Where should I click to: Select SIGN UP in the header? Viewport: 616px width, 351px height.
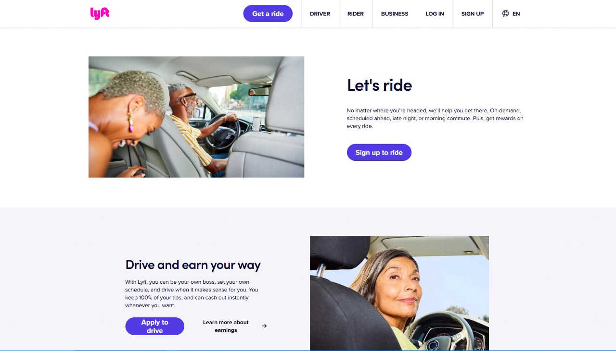coord(473,14)
